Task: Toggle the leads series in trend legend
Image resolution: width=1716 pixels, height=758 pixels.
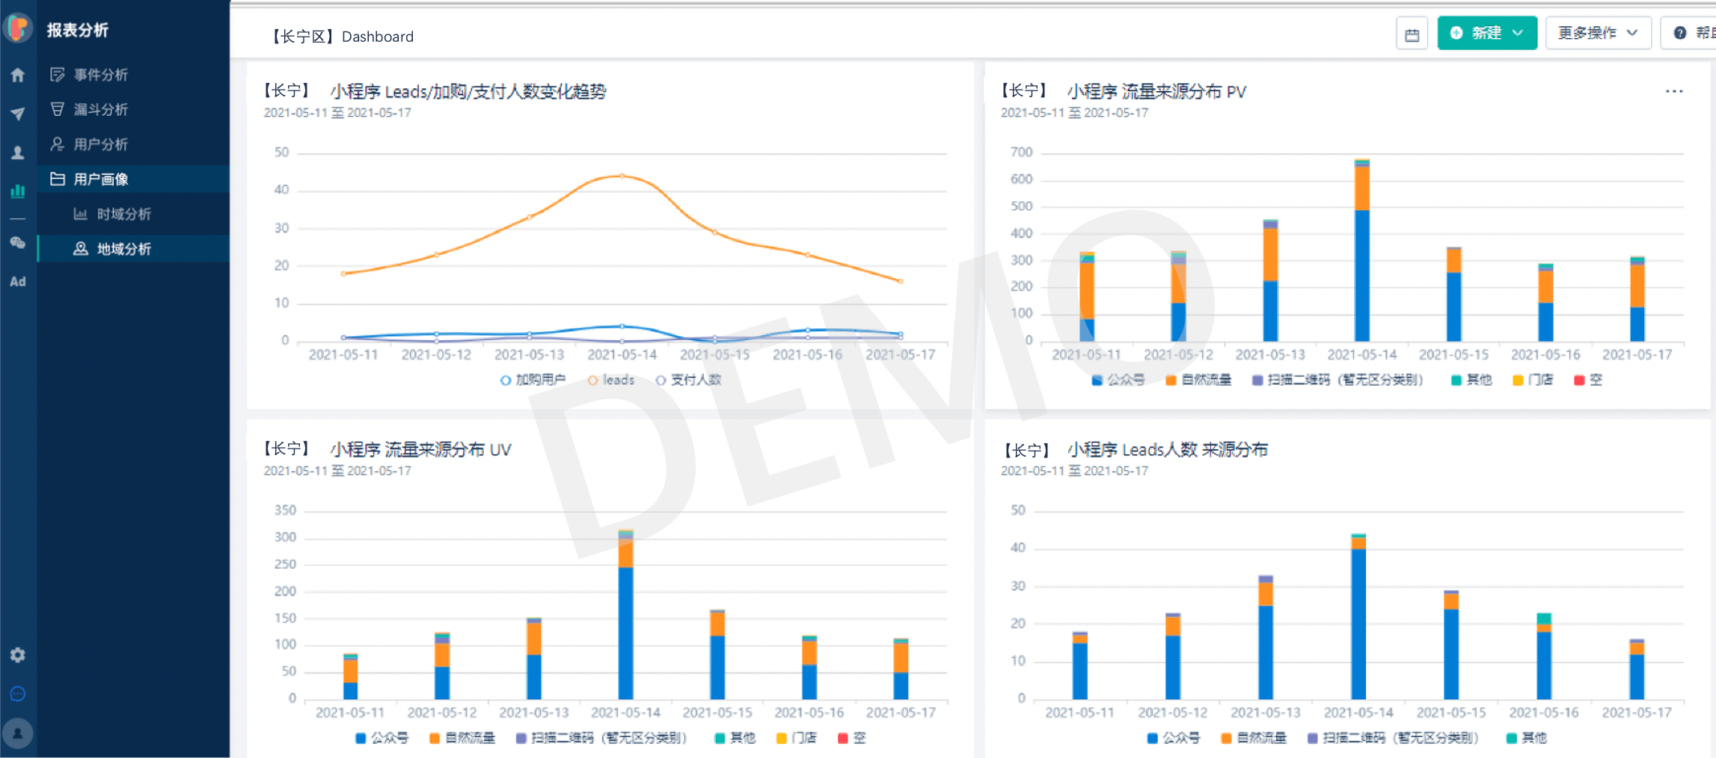Action: coord(610,380)
